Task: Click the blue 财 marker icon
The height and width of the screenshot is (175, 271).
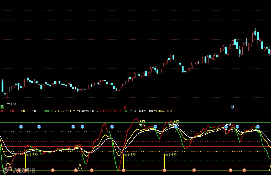Action: [x=232, y=107]
